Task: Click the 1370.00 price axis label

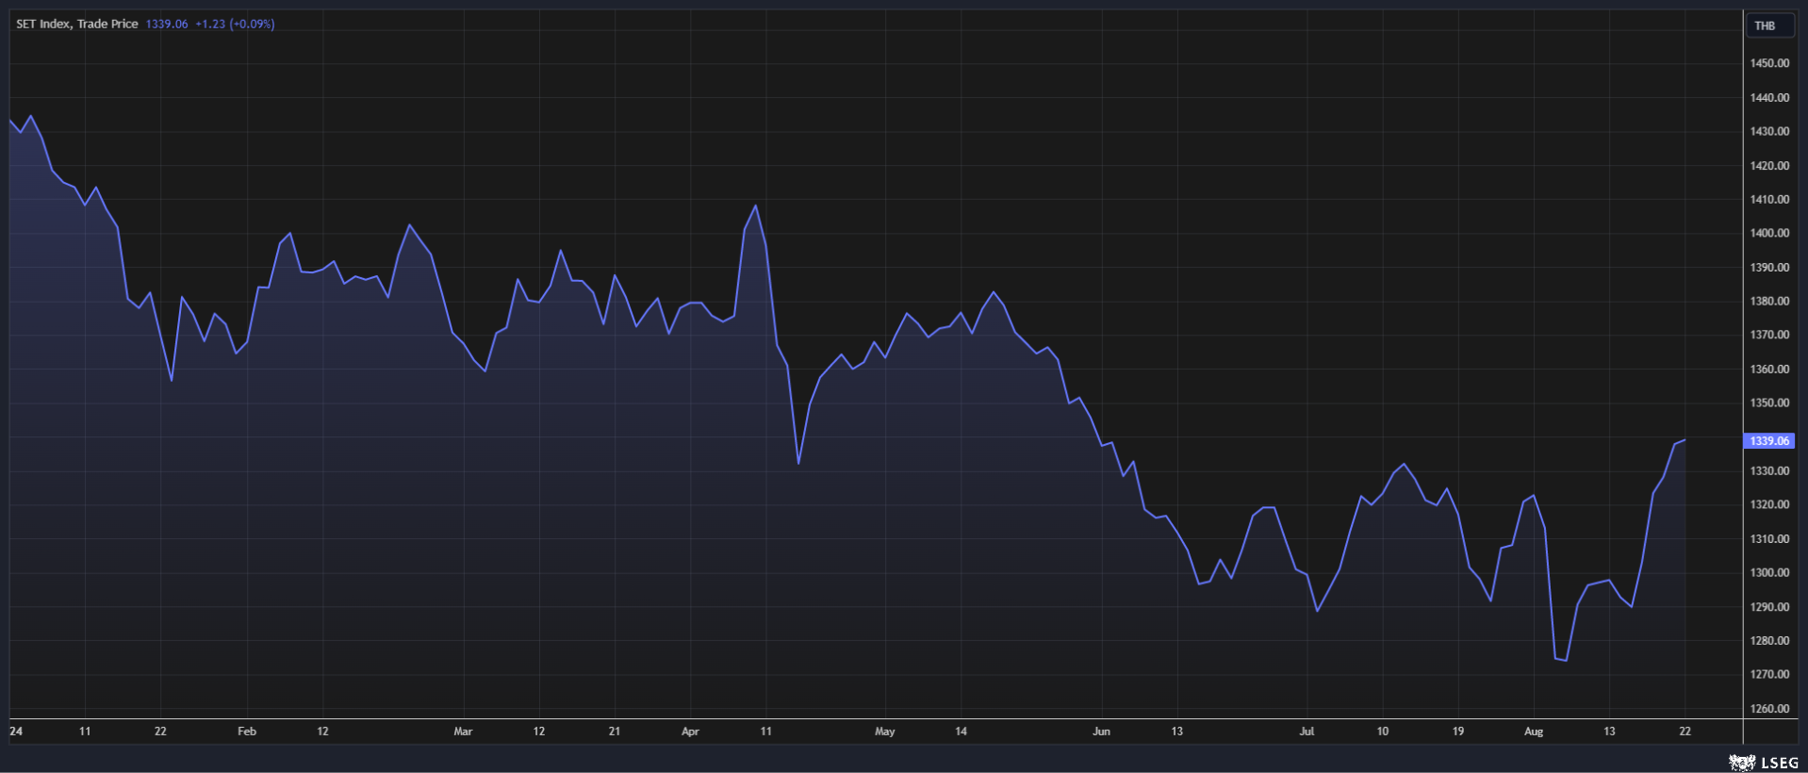Action: tap(1769, 335)
